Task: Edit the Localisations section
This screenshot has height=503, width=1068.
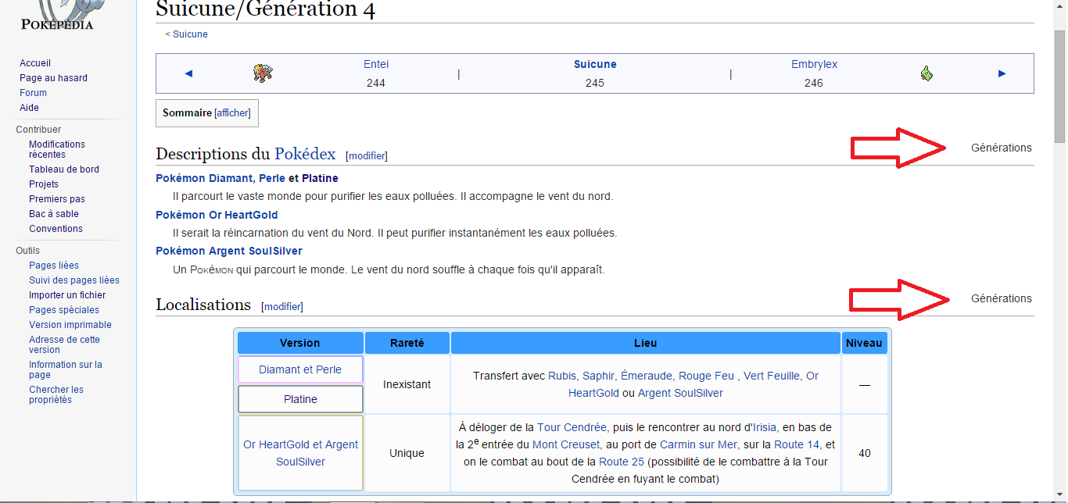Action: coord(282,306)
